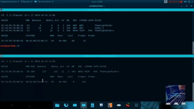Click the red screen recorder timer indicator
194x109 pixels.
tap(175, 2)
